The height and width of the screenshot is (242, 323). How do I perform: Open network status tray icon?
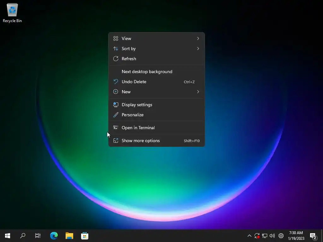pos(265,236)
